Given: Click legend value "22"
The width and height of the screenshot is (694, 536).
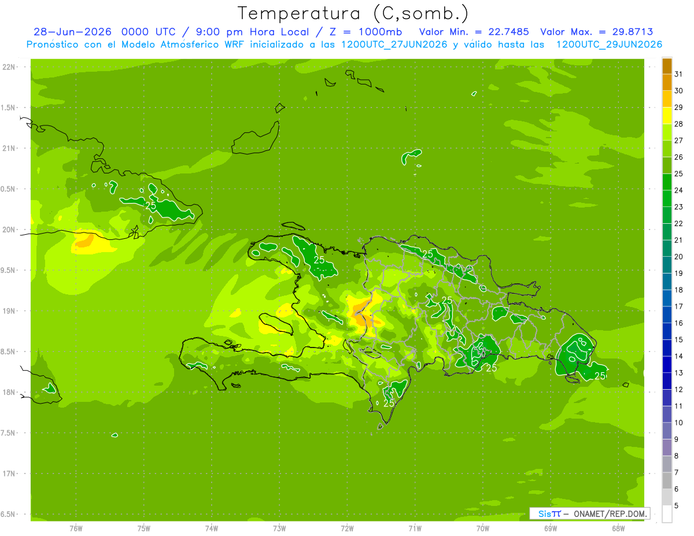Looking at the screenshot, I should tap(678, 224).
